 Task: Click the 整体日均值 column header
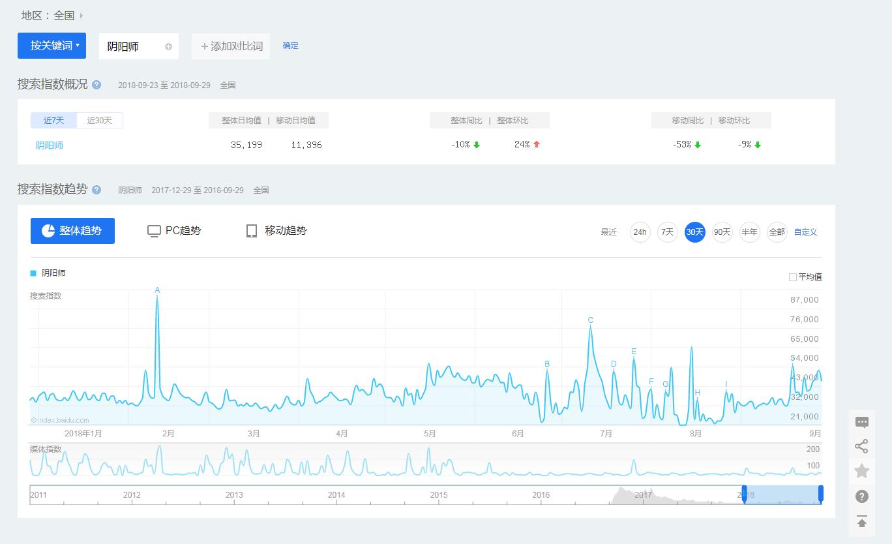tap(241, 121)
